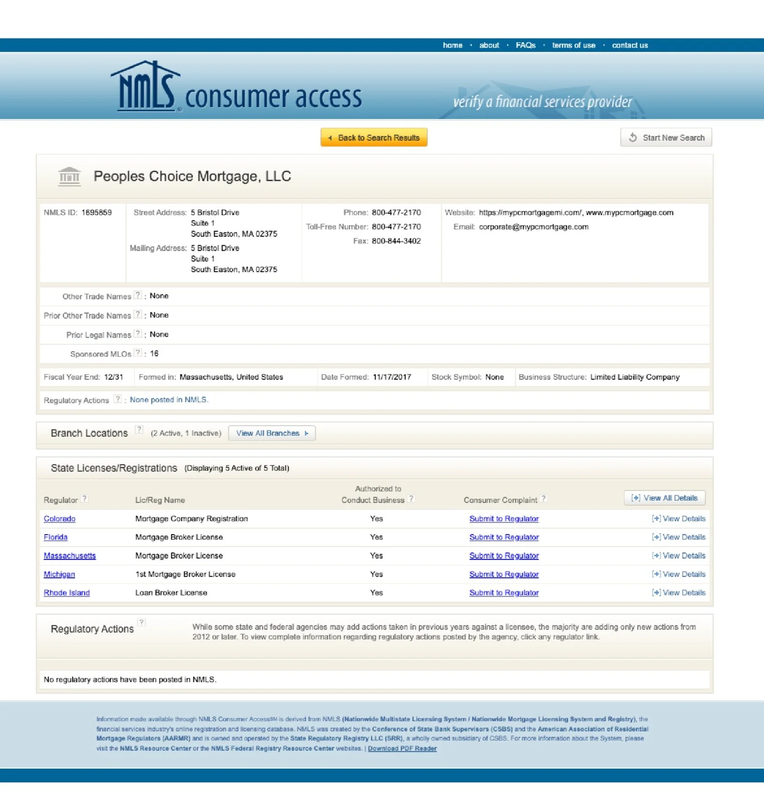
Task: Click Download PDF Reader link in footer
Action: 402,748
